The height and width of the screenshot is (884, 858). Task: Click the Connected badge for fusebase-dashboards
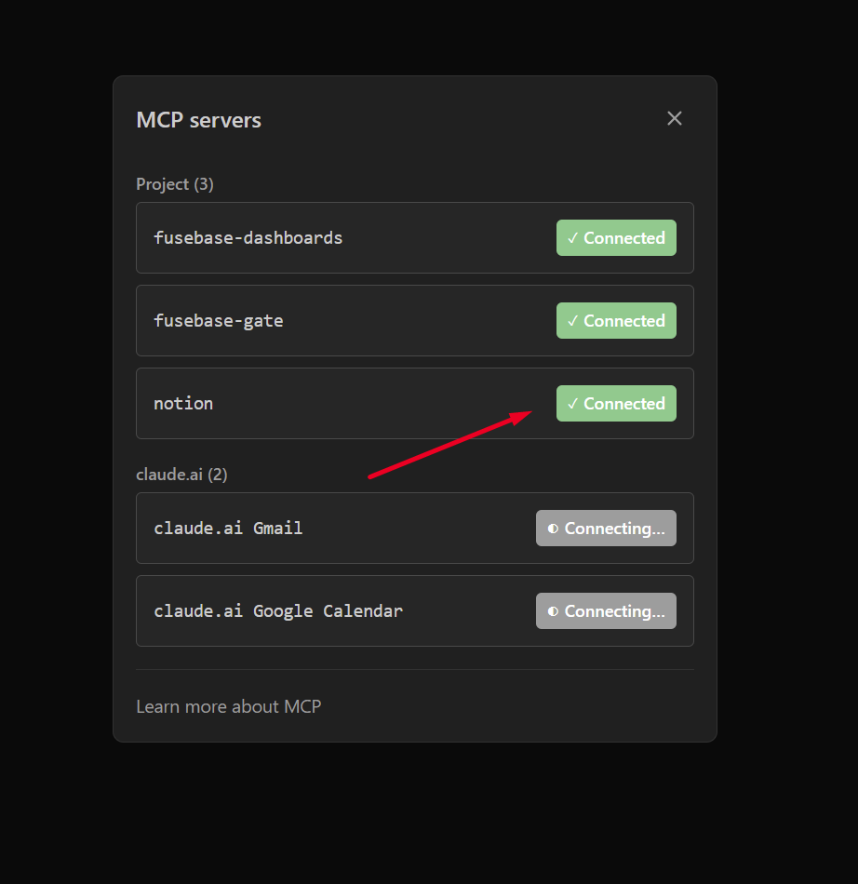point(616,238)
